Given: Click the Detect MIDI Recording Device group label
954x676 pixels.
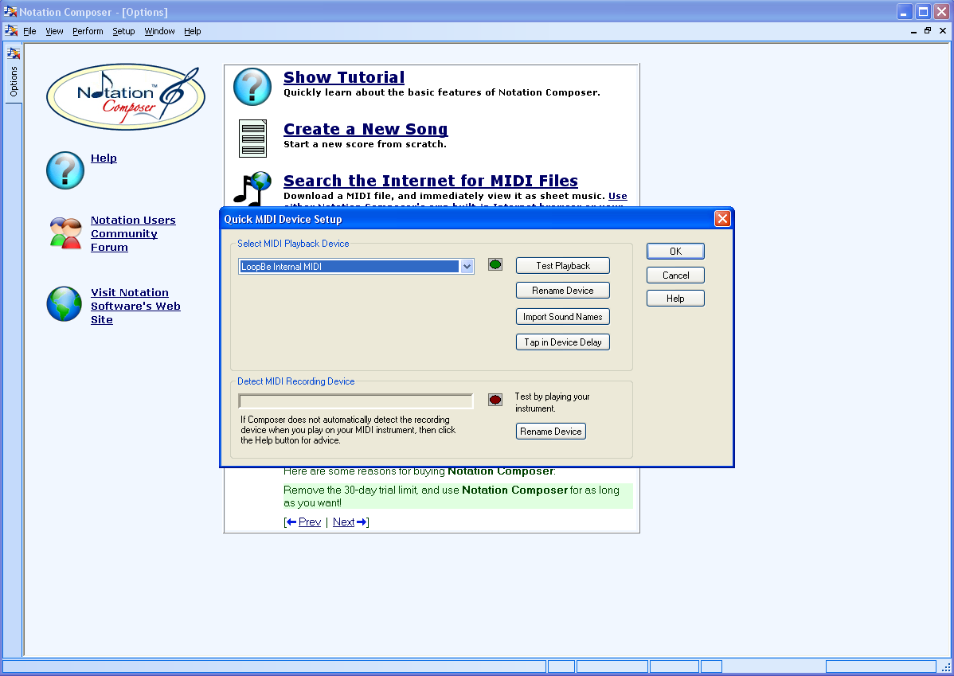Looking at the screenshot, I should pos(295,381).
